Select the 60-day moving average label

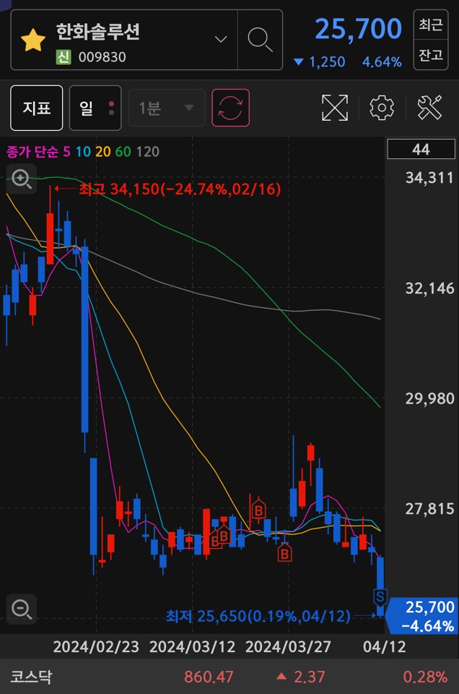(123, 152)
